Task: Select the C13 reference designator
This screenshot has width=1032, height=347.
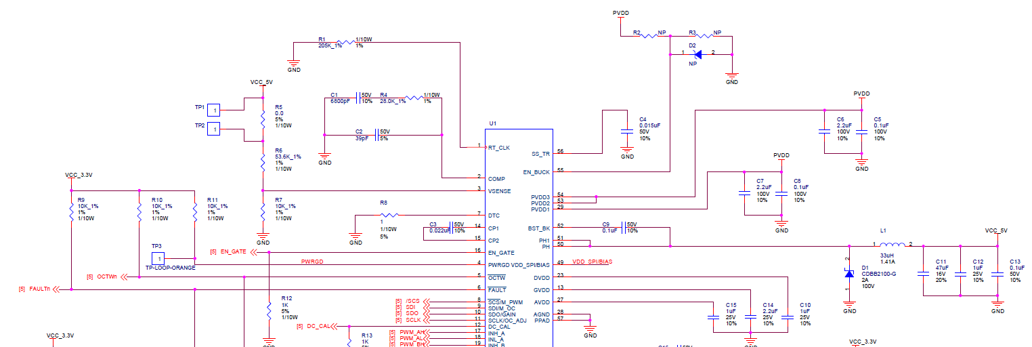Action: pyautogui.click(x=1014, y=262)
